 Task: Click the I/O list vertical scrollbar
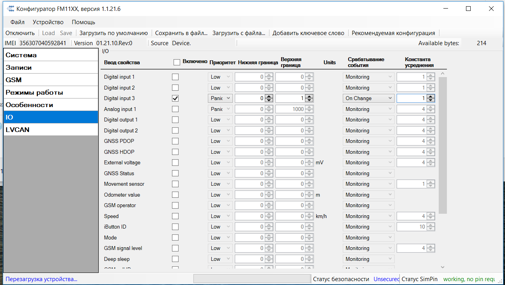442,145
